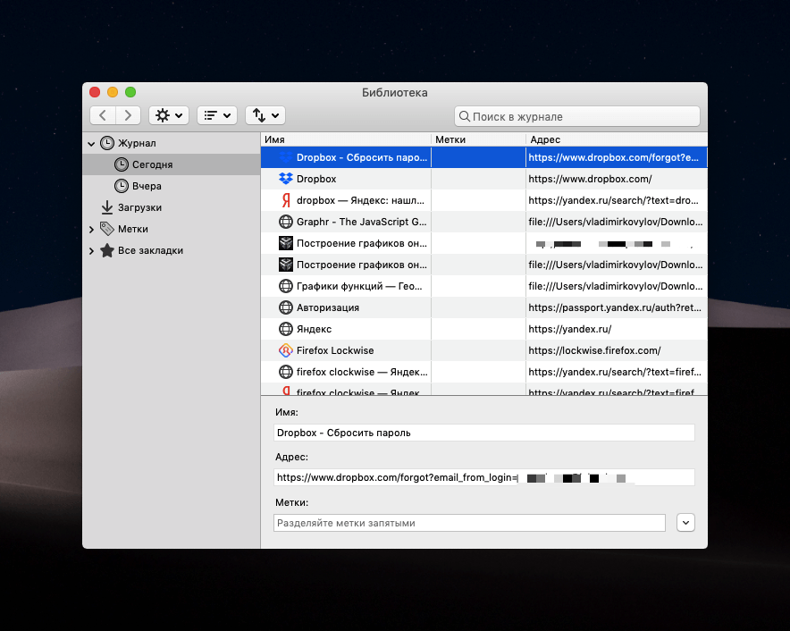790x631 pixels.
Task: Open Загрузки in the sidebar
Action: click(172, 207)
